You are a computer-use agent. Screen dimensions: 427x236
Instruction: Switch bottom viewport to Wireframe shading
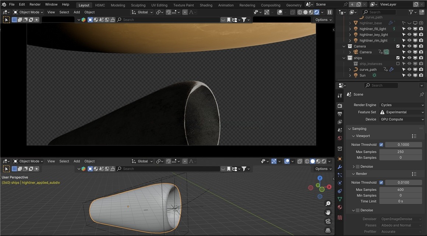click(307, 161)
